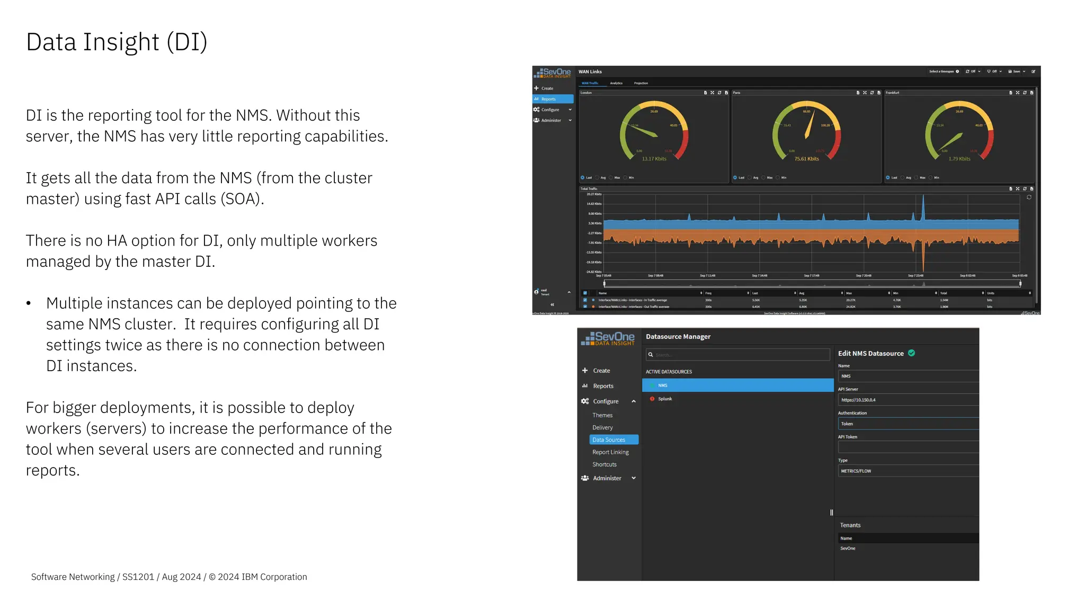
Task: Click the refresh icon on Frankfurt panel
Action: pos(1025,93)
